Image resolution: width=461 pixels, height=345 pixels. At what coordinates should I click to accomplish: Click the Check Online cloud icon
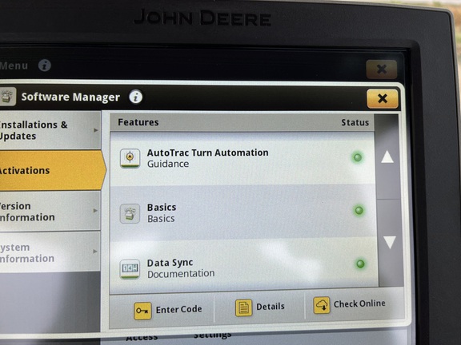click(x=322, y=305)
